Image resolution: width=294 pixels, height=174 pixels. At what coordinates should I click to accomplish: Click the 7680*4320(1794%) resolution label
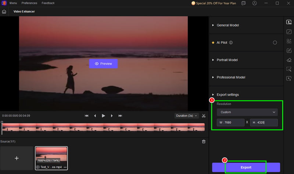click(49, 160)
